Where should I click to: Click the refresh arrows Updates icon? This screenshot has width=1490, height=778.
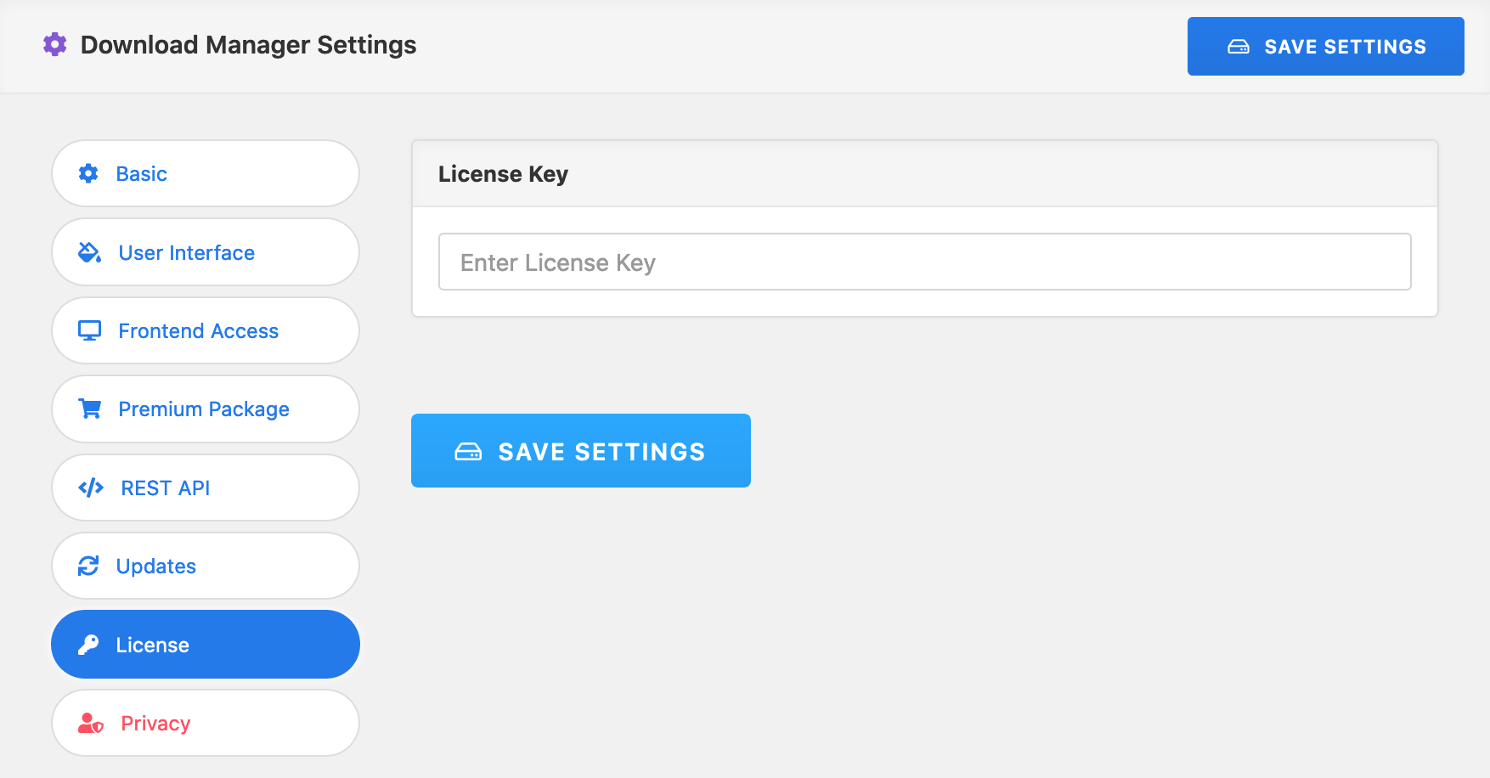pos(88,566)
